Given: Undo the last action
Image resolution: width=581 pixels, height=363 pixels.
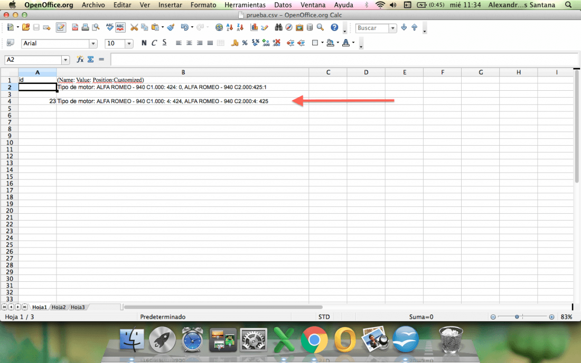Looking at the screenshot, I should coord(184,27).
